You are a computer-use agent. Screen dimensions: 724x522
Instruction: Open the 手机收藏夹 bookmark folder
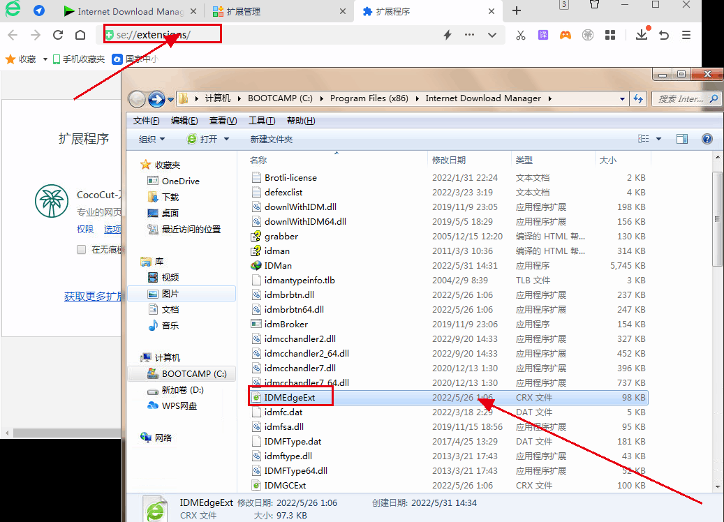[79, 59]
